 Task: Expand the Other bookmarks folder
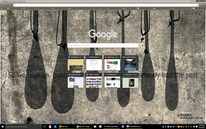199,8
